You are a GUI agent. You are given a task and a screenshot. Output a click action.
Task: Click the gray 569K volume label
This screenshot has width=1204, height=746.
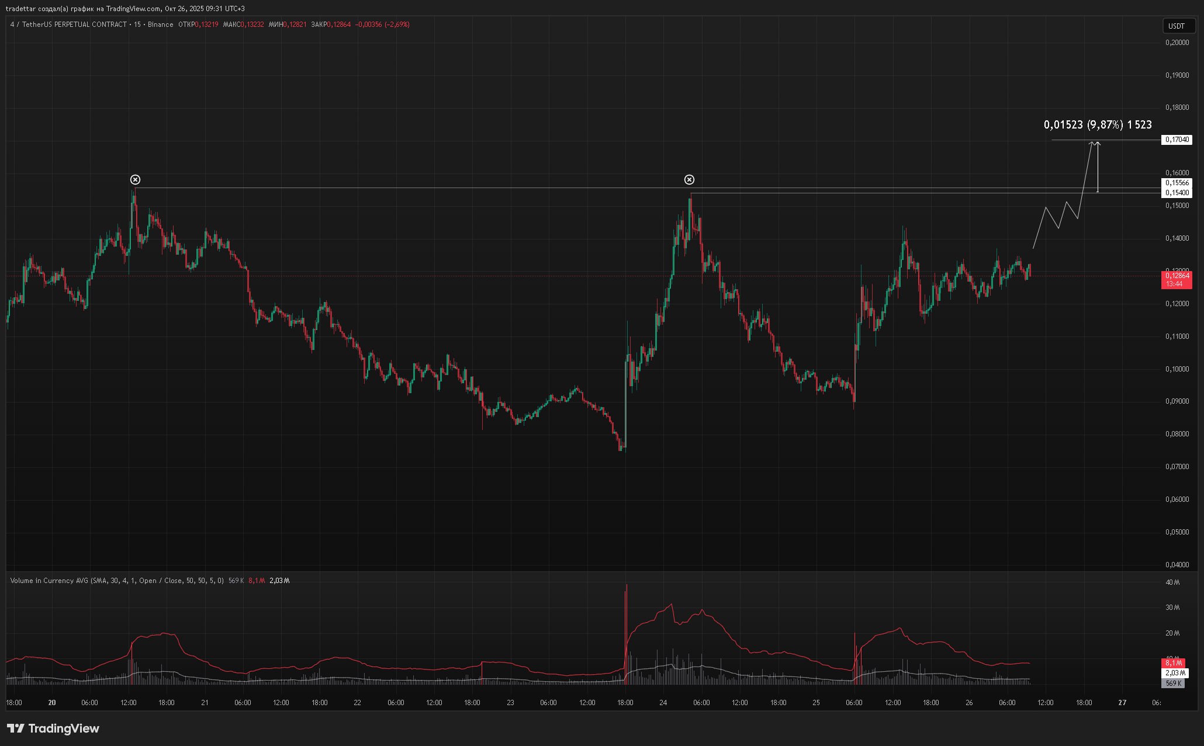(1172, 683)
